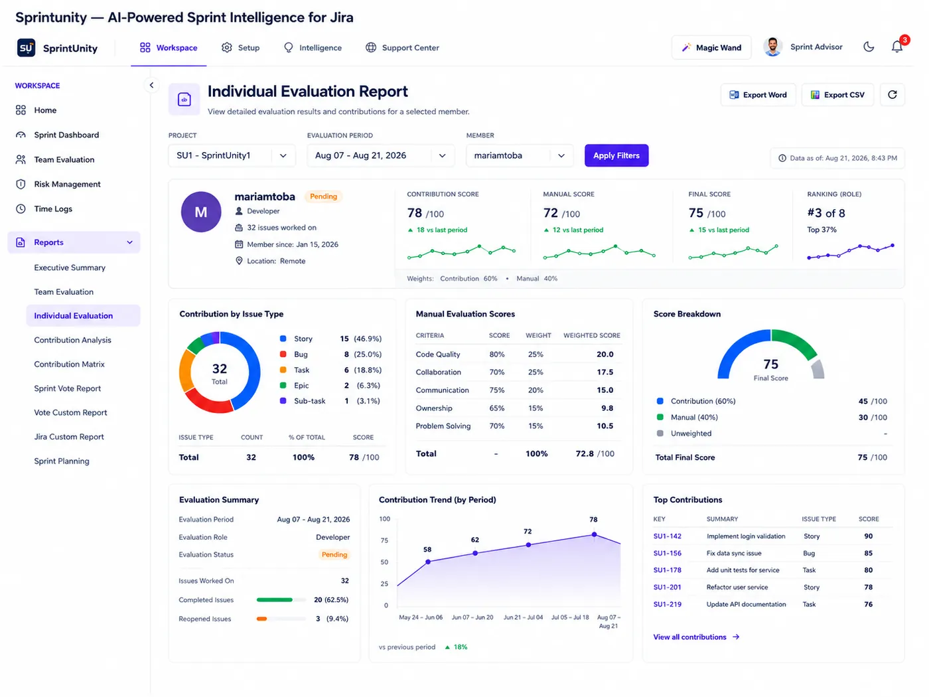Viewport: 929px width, 697px height.
Task: Click the Contribution Score sparkline chart
Action: pos(461,252)
